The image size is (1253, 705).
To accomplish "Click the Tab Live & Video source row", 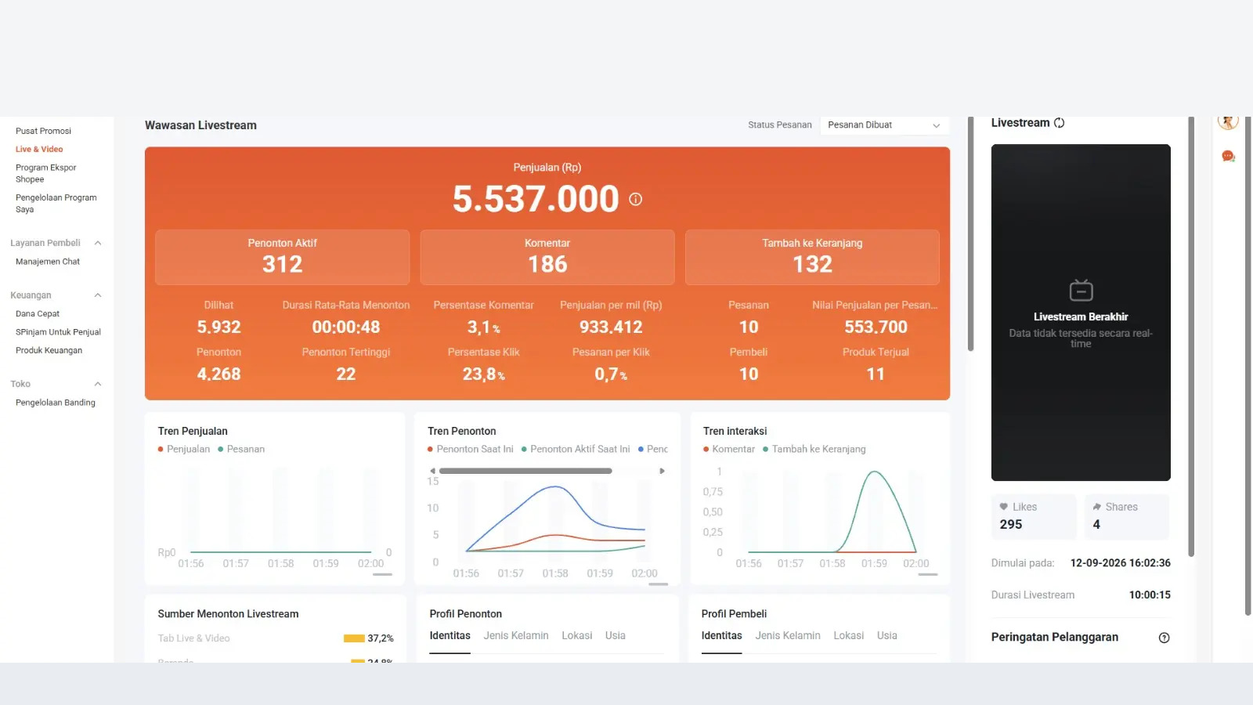I will tap(276, 638).
